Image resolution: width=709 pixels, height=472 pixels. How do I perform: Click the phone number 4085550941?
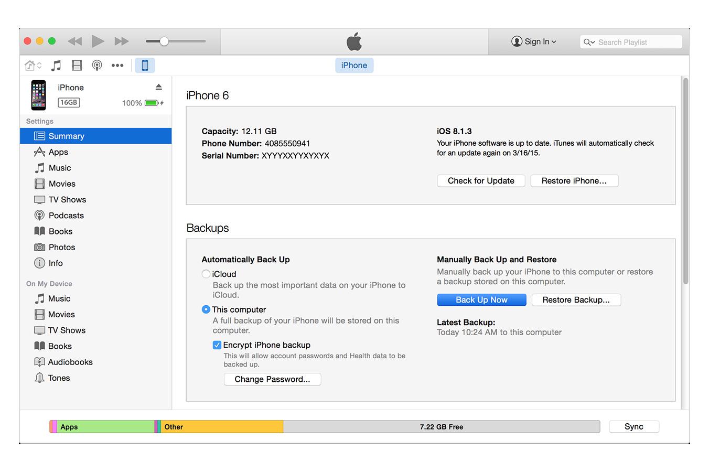click(x=287, y=144)
